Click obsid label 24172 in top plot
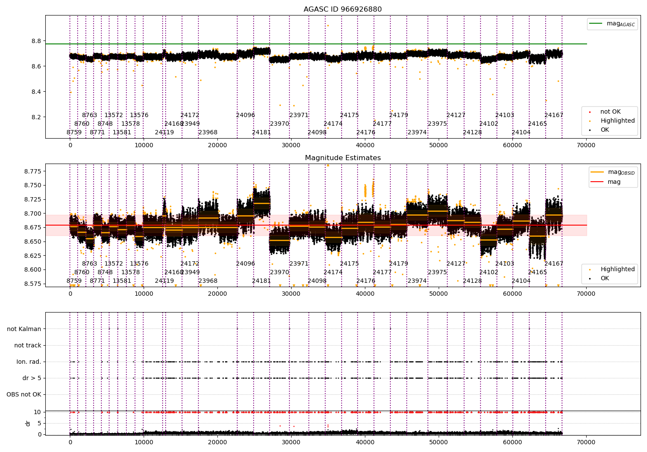Screen dimensions: 647x452 coord(190,115)
